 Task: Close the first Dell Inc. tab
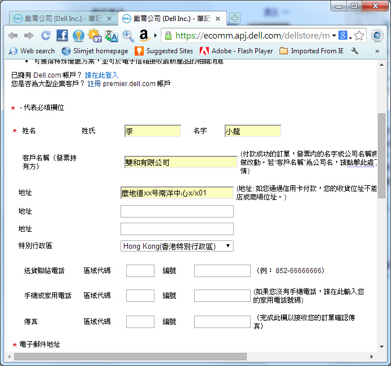click(109, 19)
